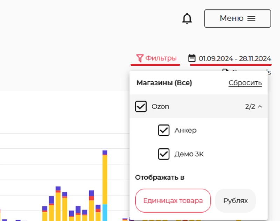Uncheck the Демо ЗК store checkbox
The image size is (280, 221).
point(164,154)
